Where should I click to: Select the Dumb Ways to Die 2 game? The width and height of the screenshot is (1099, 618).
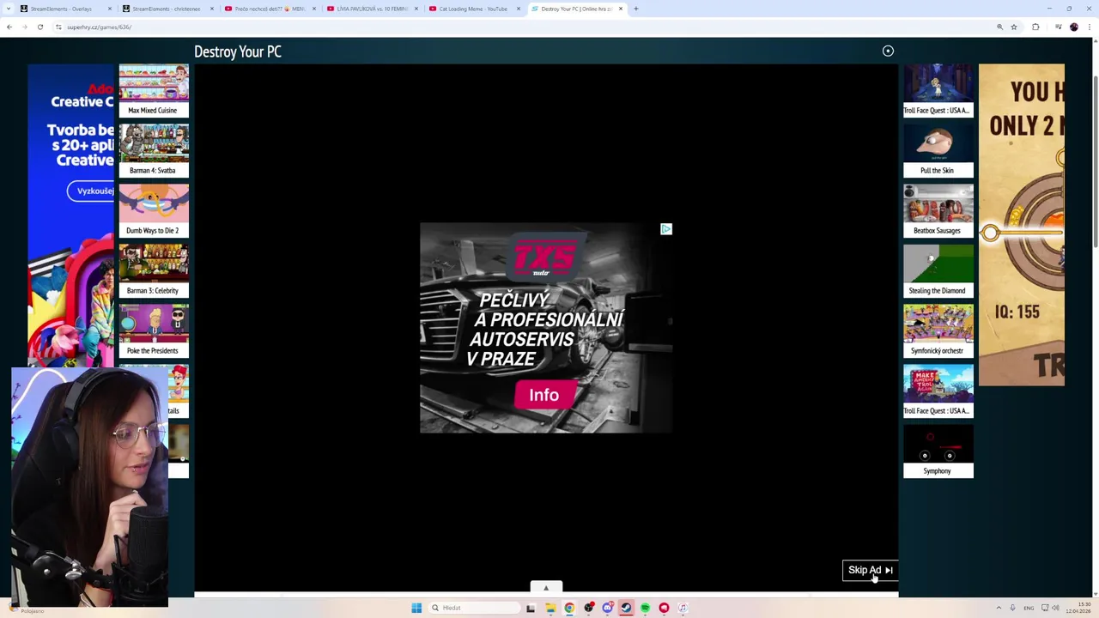coord(154,210)
